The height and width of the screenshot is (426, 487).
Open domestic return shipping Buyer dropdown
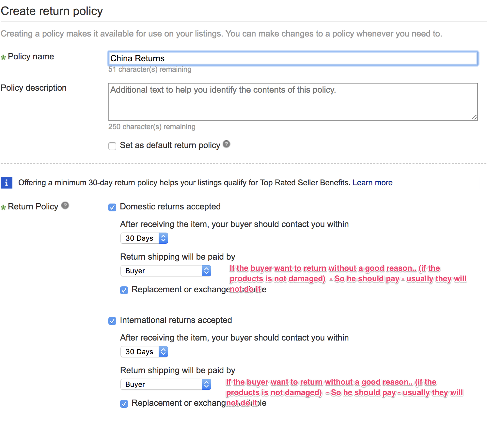[x=166, y=271]
